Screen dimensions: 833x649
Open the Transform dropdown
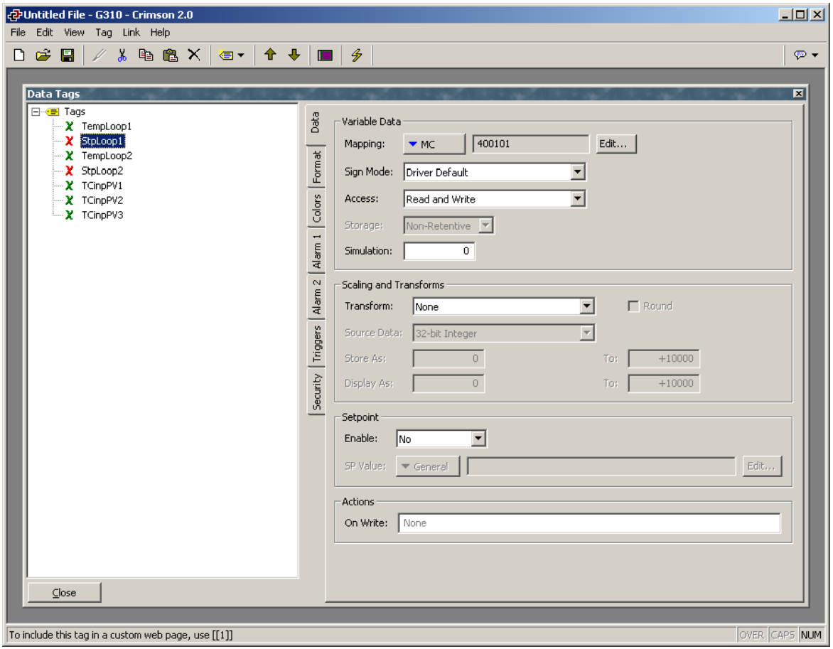click(586, 306)
